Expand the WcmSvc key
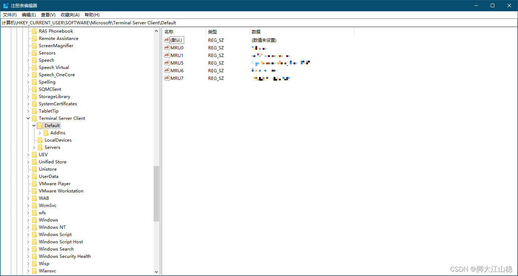The image size is (518, 276). (28, 206)
